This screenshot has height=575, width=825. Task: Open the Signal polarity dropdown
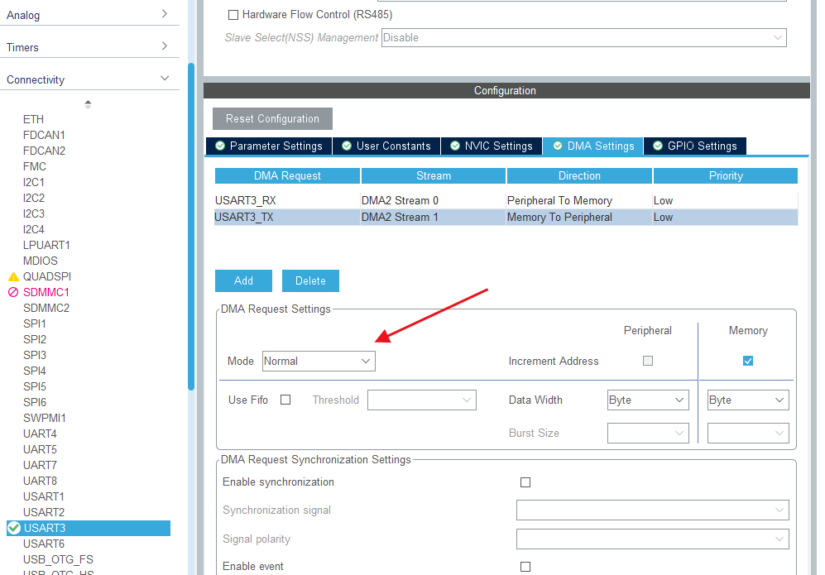pyautogui.click(x=652, y=539)
